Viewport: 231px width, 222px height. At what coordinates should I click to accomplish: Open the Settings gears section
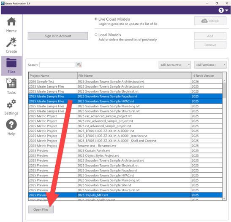click(11, 107)
